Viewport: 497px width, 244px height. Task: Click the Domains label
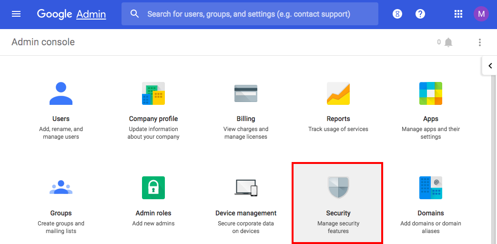pos(431,213)
